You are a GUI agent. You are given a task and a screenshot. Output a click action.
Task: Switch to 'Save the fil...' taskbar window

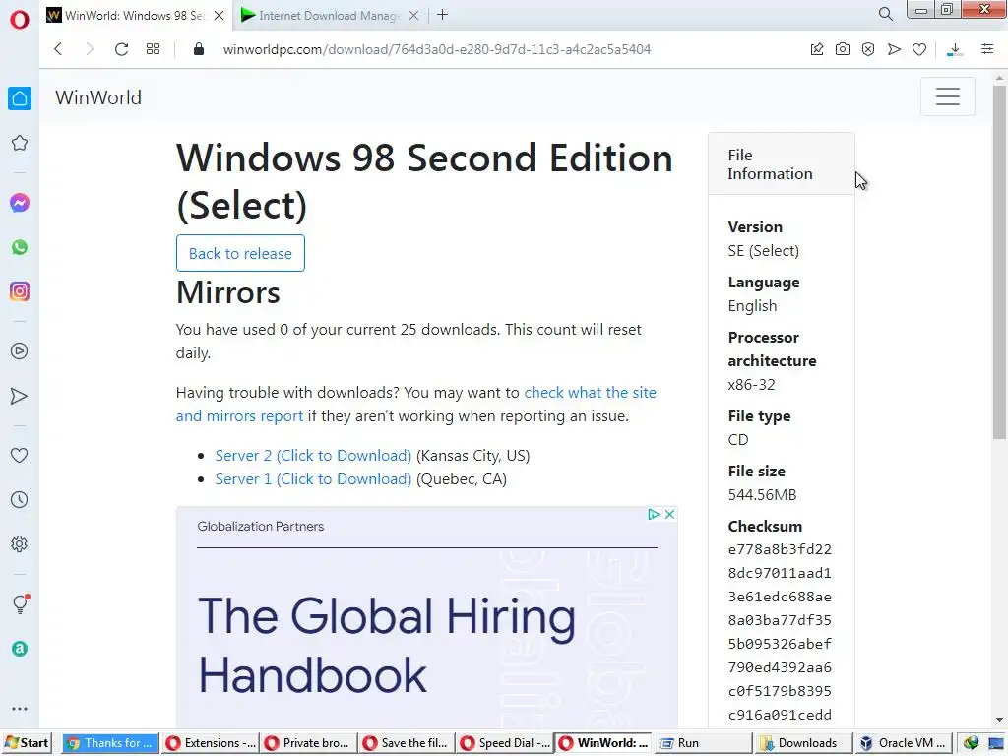click(407, 743)
